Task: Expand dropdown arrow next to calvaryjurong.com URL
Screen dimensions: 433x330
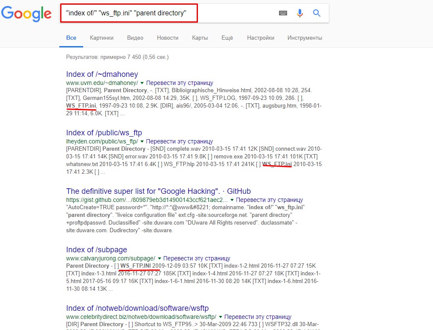Action: (x=160, y=258)
